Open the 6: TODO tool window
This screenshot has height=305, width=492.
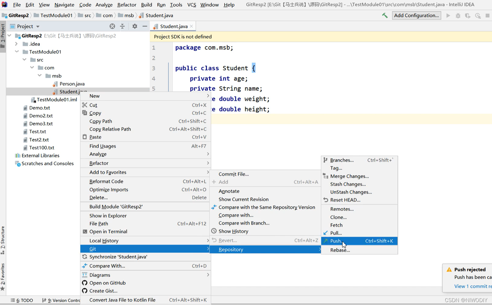point(22,300)
